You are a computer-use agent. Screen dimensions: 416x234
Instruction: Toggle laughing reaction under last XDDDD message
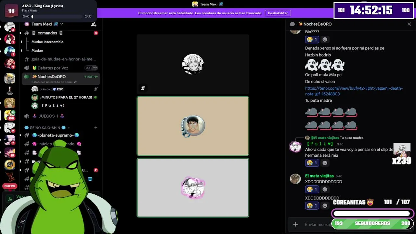coord(312,206)
